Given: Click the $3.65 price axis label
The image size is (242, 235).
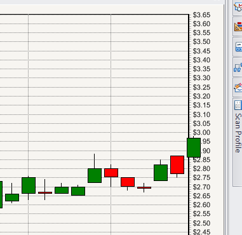Looking at the screenshot, I should pyautogui.click(x=201, y=15).
